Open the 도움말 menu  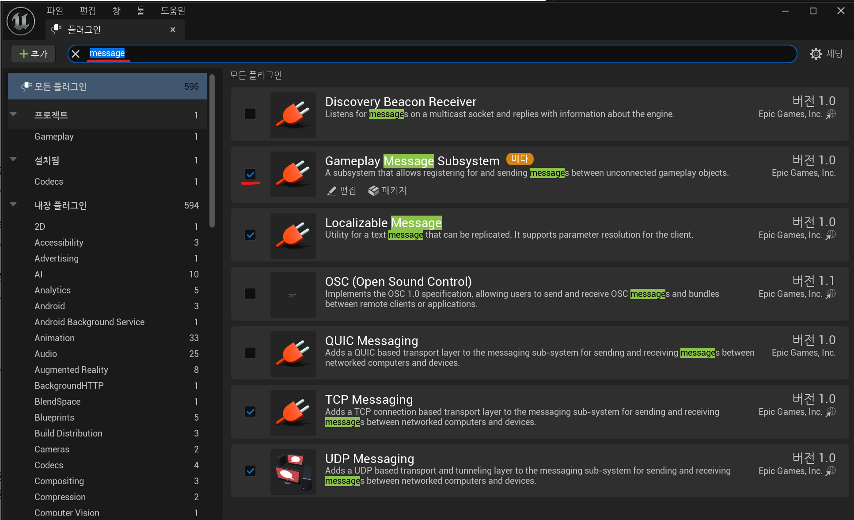coord(173,11)
